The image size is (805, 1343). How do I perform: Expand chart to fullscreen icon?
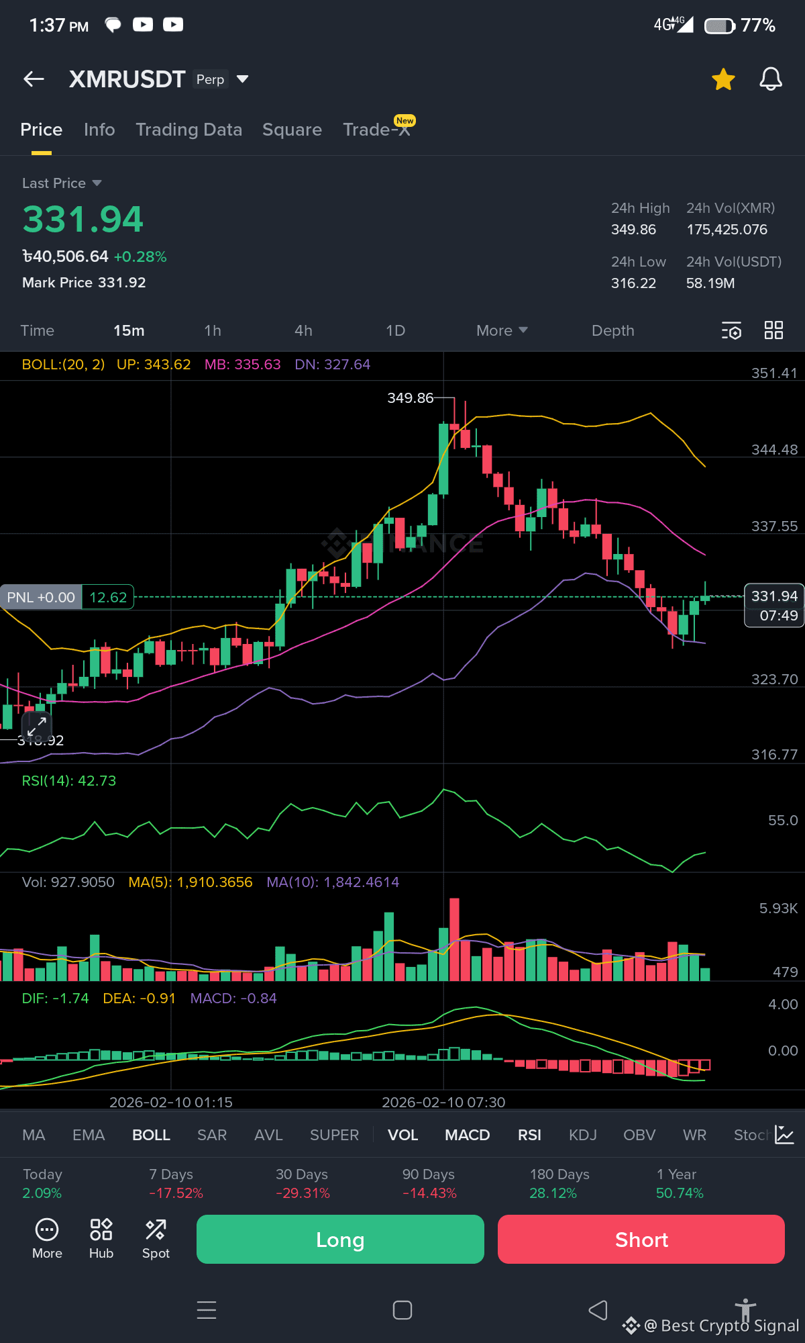tap(36, 726)
